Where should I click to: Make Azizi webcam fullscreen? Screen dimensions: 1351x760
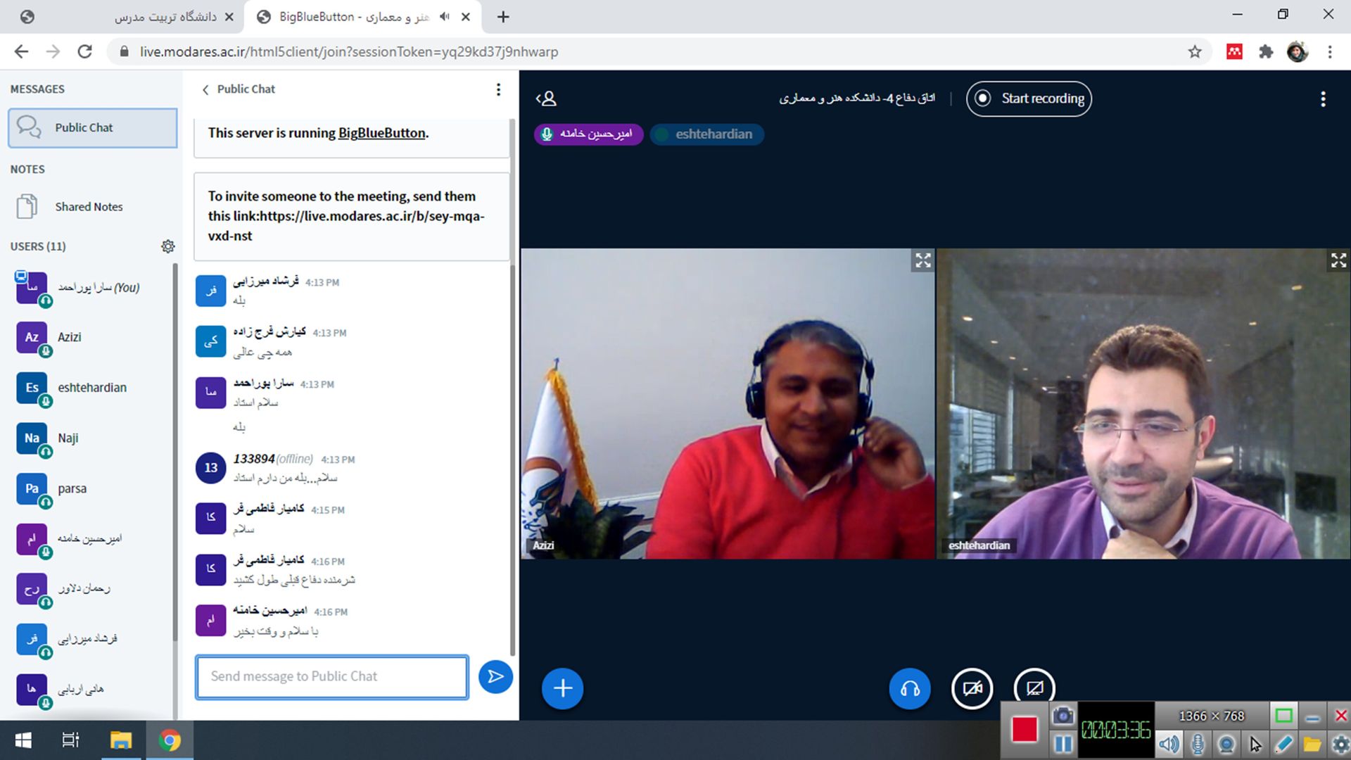coord(922,261)
